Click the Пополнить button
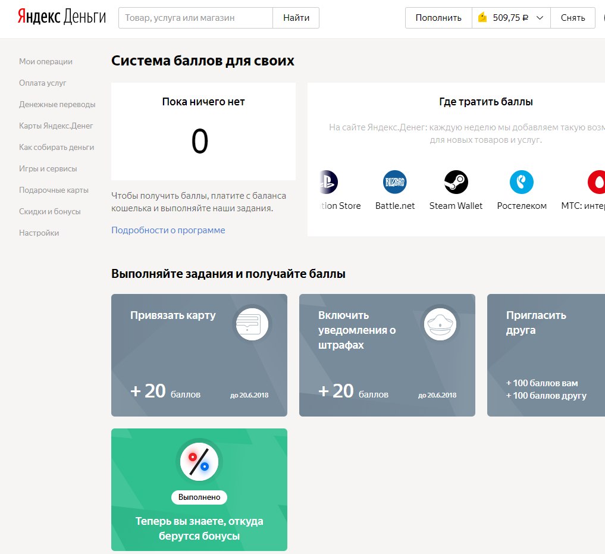Viewport: 605px width, 554px height. point(438,18)
